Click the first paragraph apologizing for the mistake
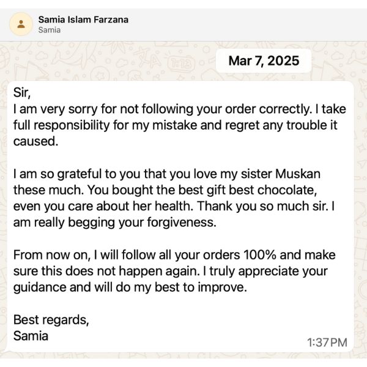 (177, 125)
